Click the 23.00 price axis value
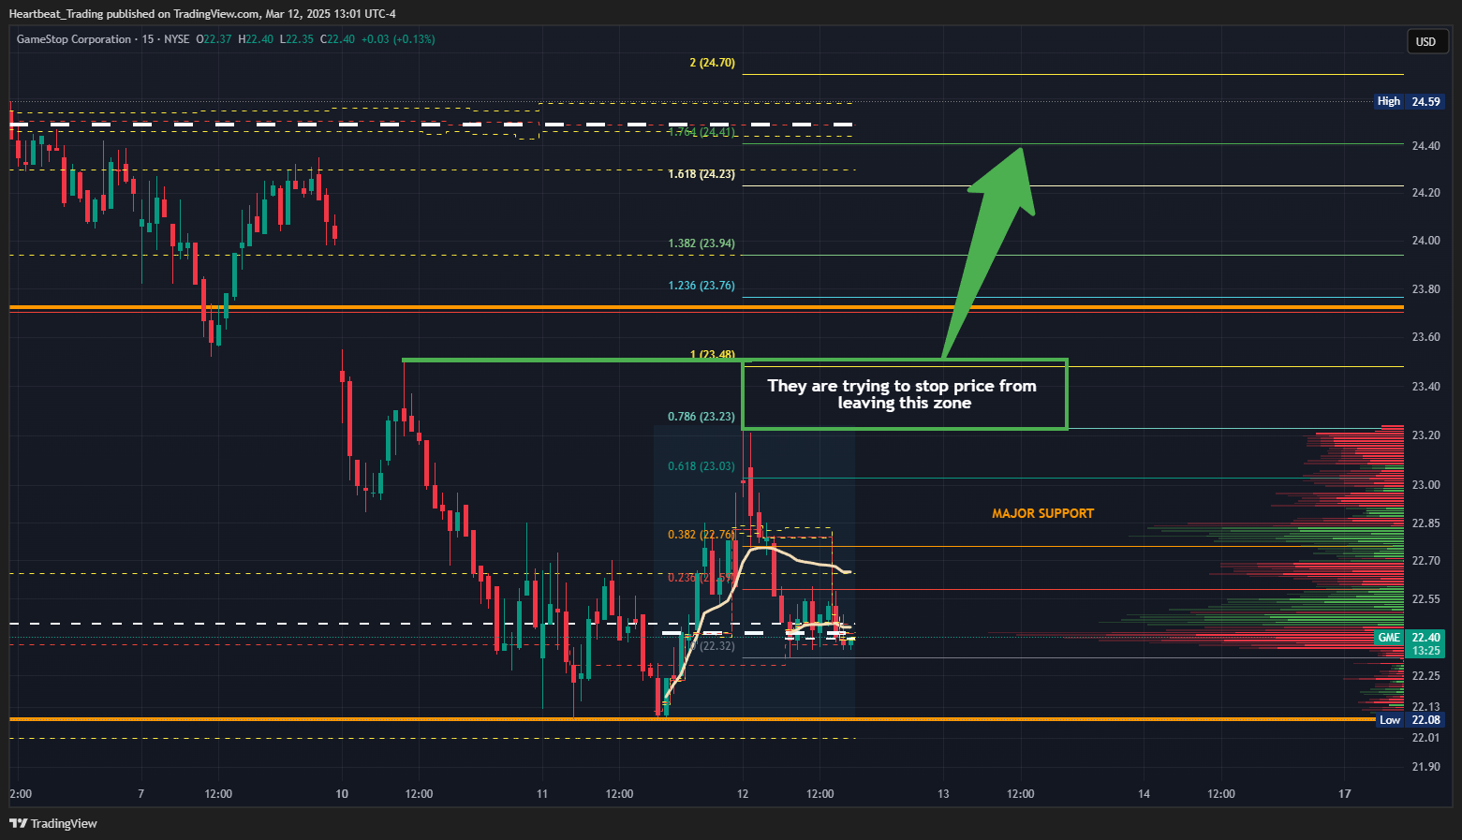The width and height of the screenshot is (1462, 840). (x=1425, y=485)
